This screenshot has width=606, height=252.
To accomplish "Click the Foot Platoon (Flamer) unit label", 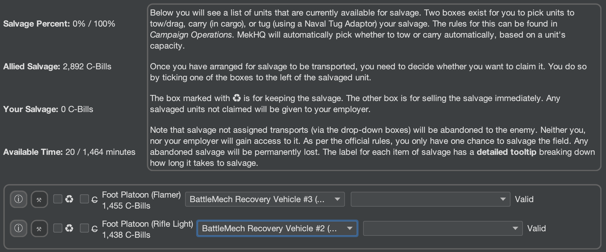I will [x=141, y=195].
